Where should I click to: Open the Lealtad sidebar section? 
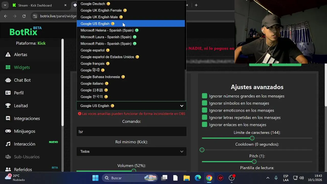point(21,106)
